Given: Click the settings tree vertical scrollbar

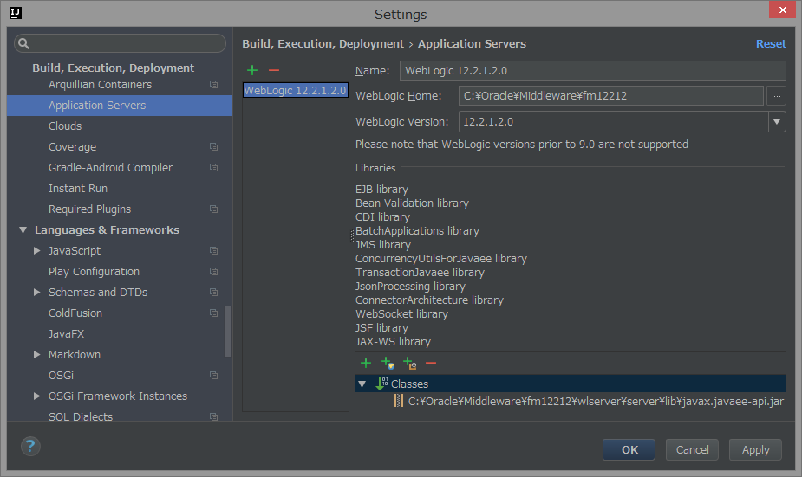Looking at the screenshot, I should coord(228,331).
